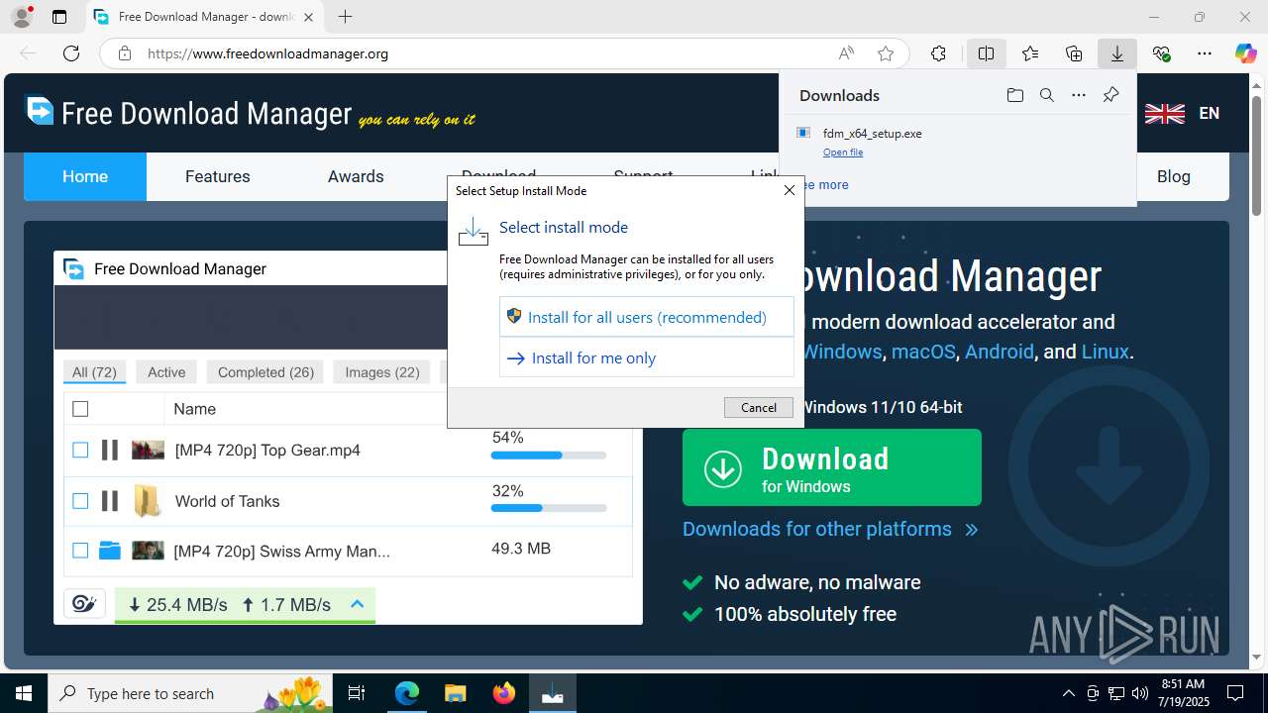Click the Downloads toolbar icon
Screen dimensions: 1268x713
tap(1116, 53)
